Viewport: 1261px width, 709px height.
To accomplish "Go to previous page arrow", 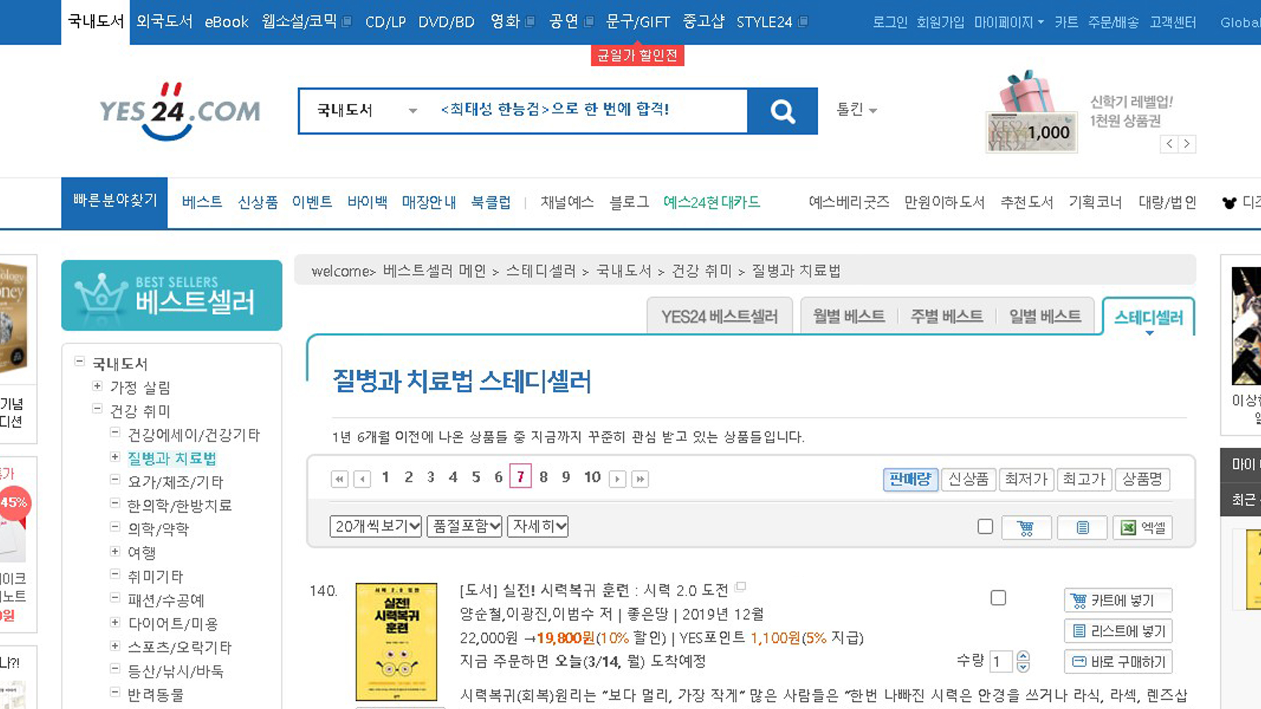I will pyautogui.click(x=362, y=479).
